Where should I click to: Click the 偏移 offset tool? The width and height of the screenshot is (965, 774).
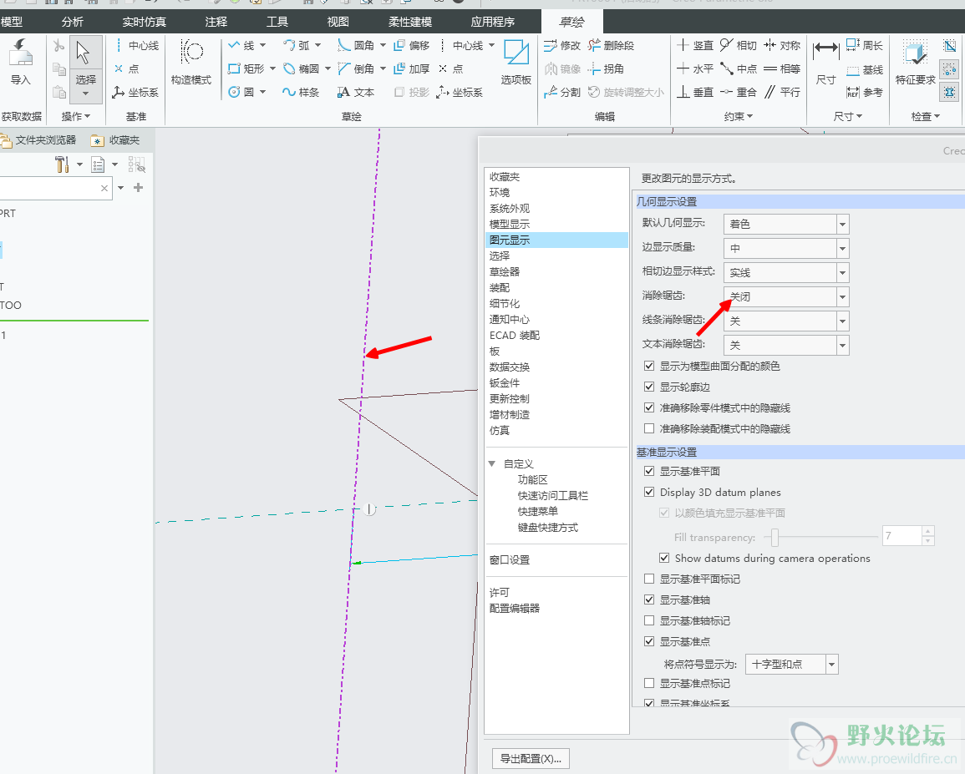tap(411, 46)
